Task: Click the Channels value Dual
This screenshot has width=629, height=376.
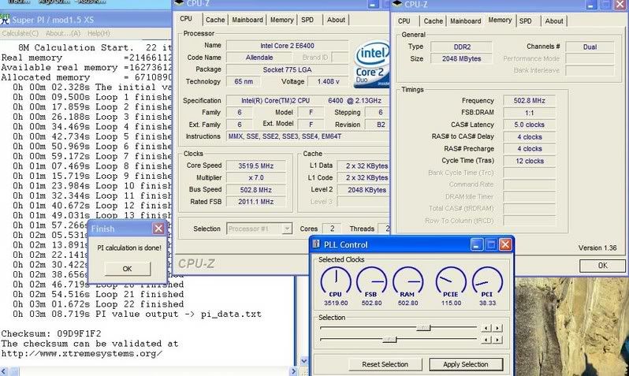Action: point(590,47)
